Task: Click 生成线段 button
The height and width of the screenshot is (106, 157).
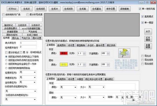Action: [41, 9]
